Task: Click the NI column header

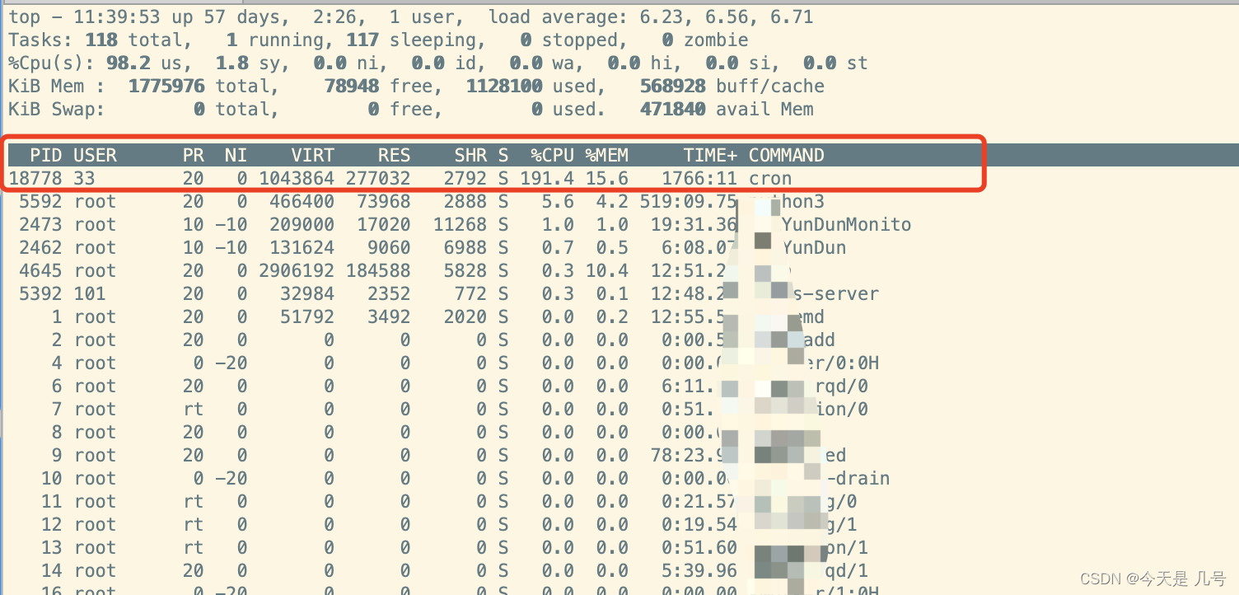Action: 236,155
